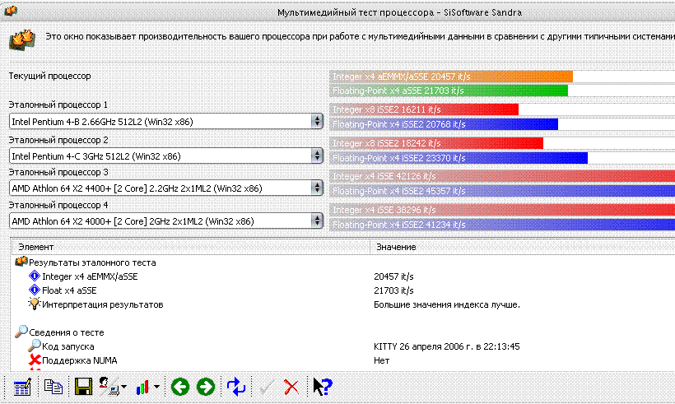Click the red Integer x4 iSSE 38296 bar

pos(502,210)
